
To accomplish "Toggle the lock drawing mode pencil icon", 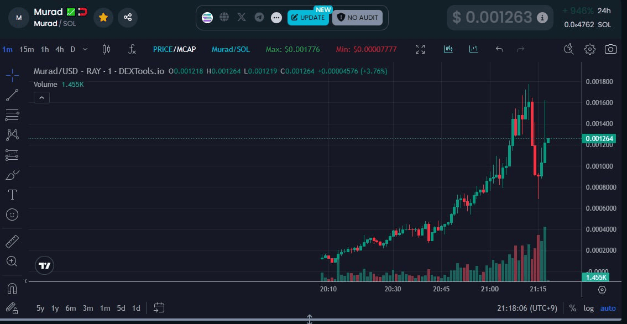I will (x=12, y=308).
